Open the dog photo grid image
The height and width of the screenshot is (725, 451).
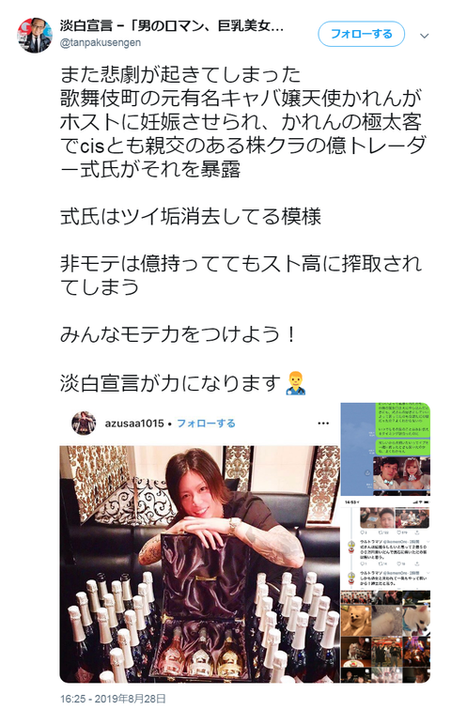pos(385,636)
